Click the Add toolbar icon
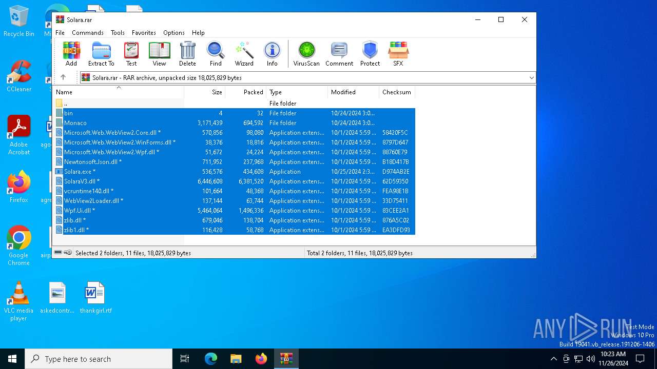 click(x=71, y=54)
